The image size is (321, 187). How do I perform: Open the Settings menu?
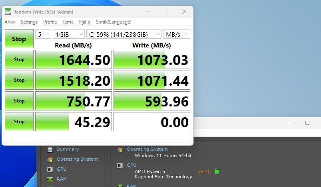tap(29, 22)
